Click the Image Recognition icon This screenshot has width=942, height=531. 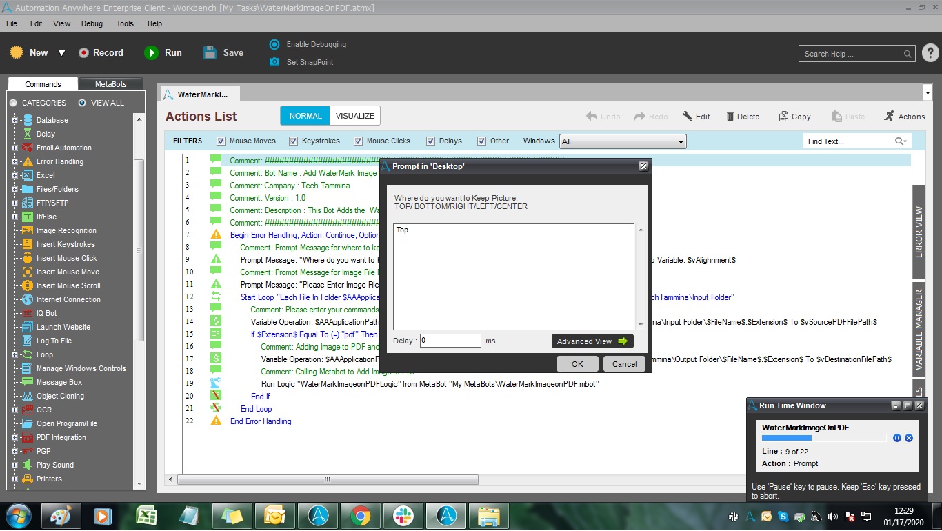pos(28,230)
